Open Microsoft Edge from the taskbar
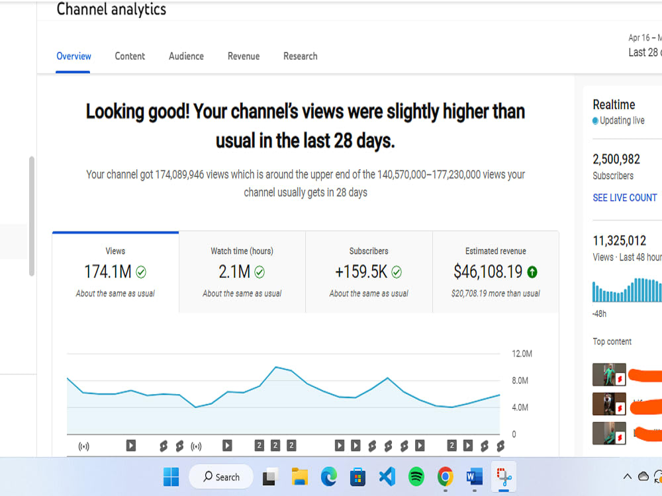 [x=329, y=476]
